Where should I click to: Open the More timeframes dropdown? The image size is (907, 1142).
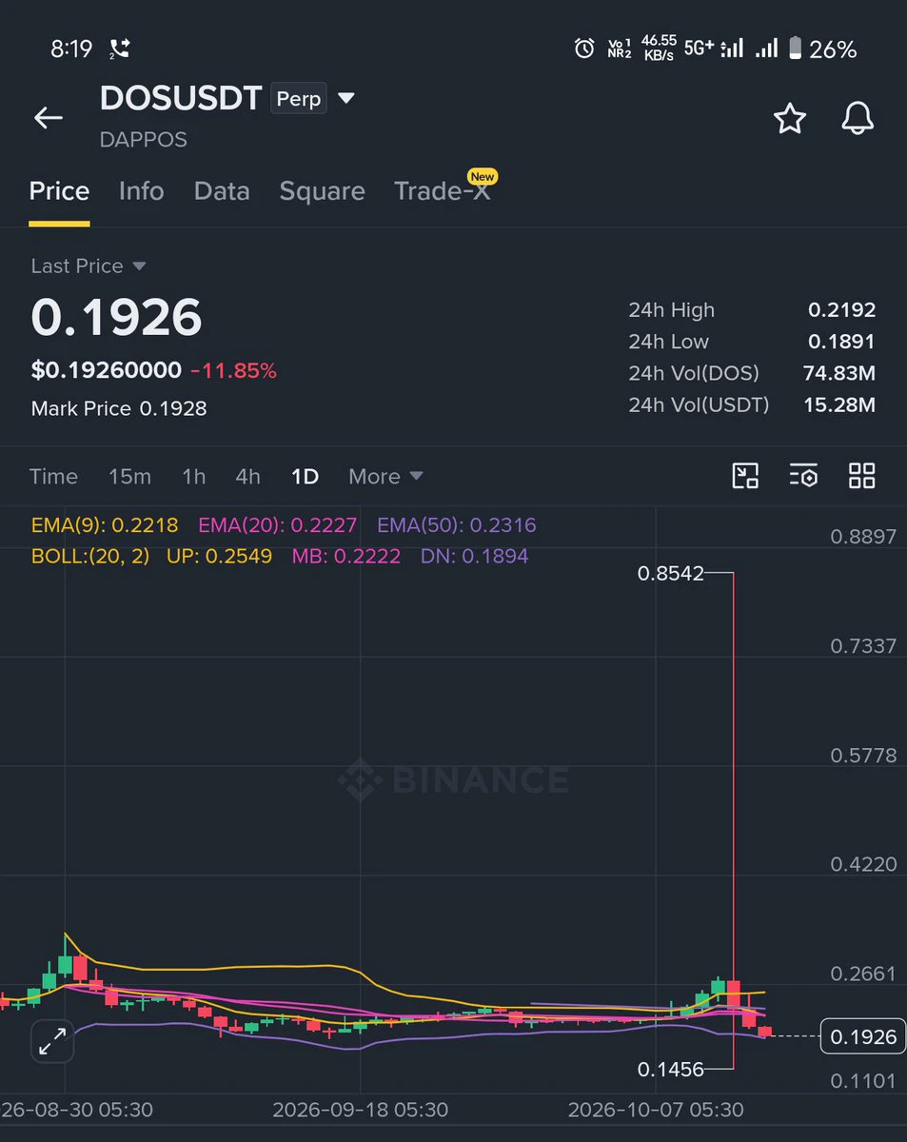point(385,476)
